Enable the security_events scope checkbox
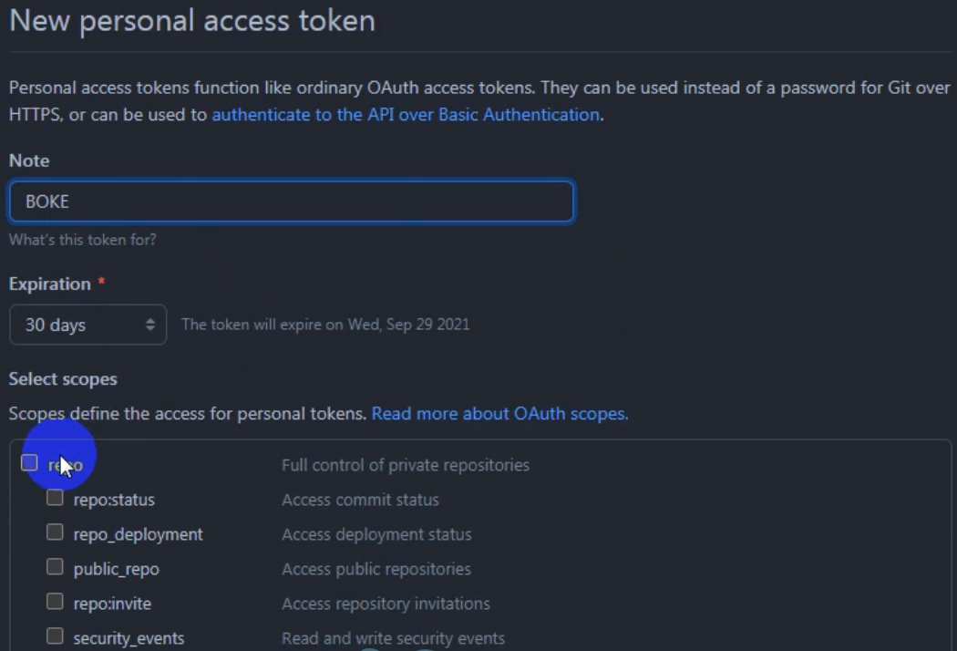The width and height of the screenshot is (957, 651). (x=55, y=636)
